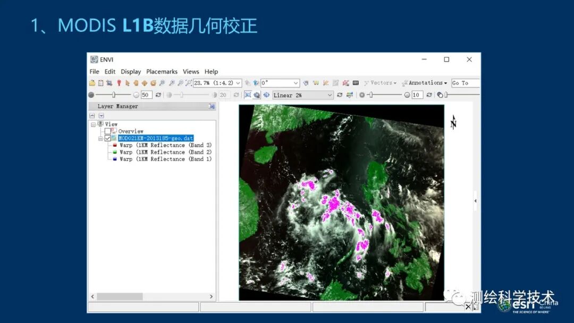Collapse the right side panel arrow
Viewport: 574px width, 323px height.
click(x=475, y=201)
